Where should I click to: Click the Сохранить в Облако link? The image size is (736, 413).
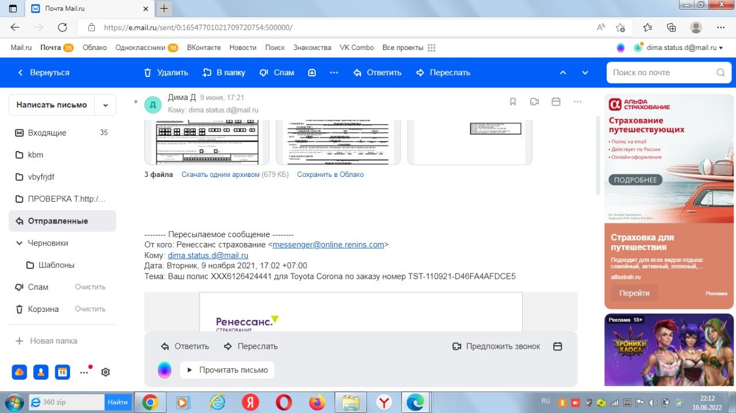pyautogui.click(x=331, y=175)
